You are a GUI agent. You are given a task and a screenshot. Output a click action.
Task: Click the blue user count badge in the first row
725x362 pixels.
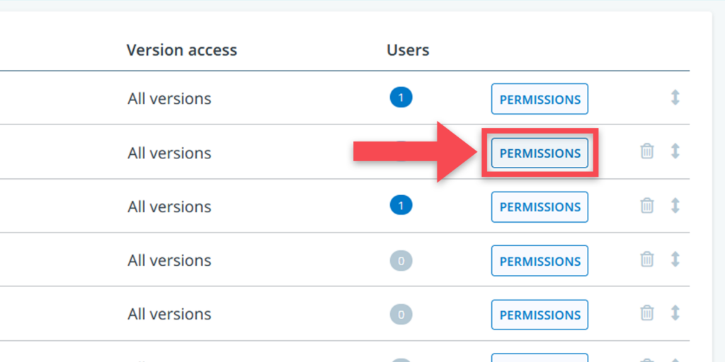(401, 98)
